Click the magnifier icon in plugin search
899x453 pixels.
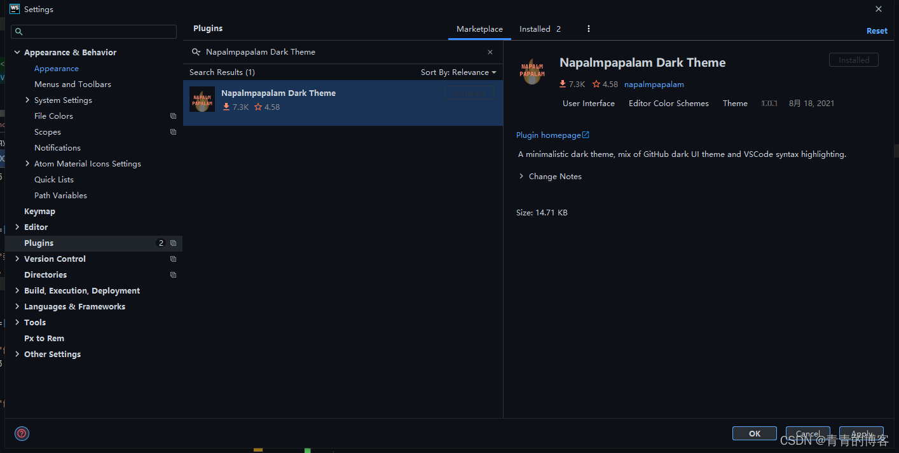pyautogui.click(x=196, y=52)
